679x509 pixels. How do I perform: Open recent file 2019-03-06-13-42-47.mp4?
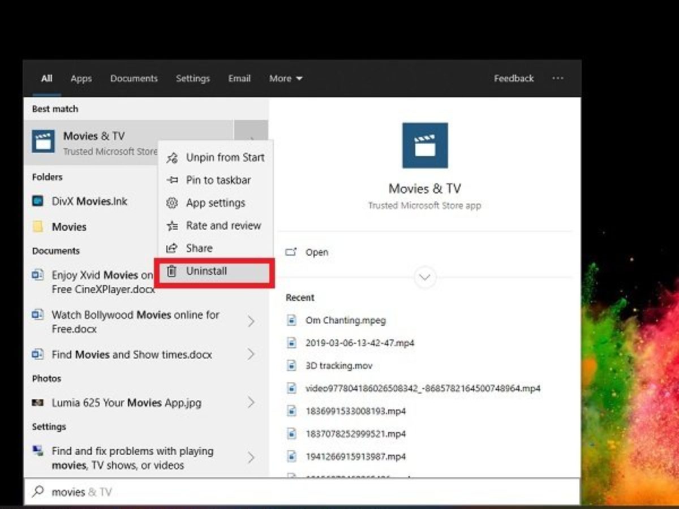pos(360,343)
